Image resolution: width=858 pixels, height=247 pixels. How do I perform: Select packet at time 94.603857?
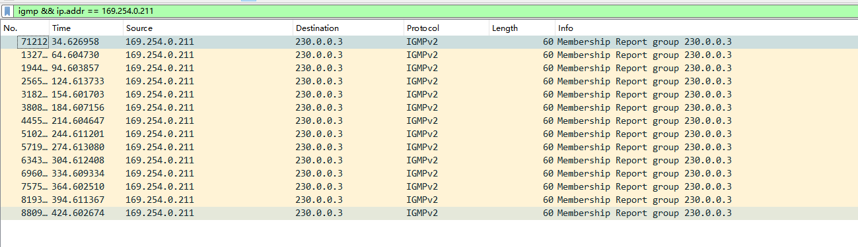click(x=429, y=68)
